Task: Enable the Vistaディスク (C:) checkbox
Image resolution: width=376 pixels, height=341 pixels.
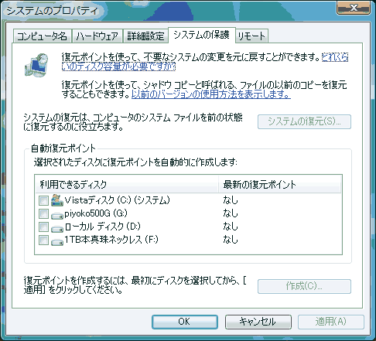Action: click(x=43, y=200)
